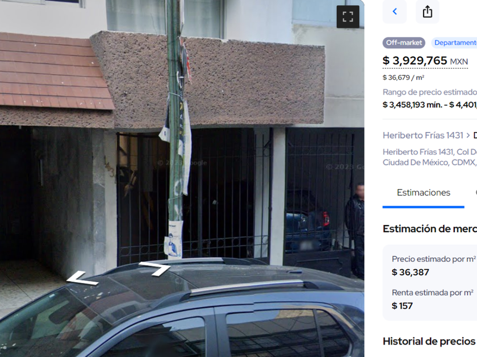Go back using the blue chevron
The image size is (477, 357).
[x=395, y=11]
